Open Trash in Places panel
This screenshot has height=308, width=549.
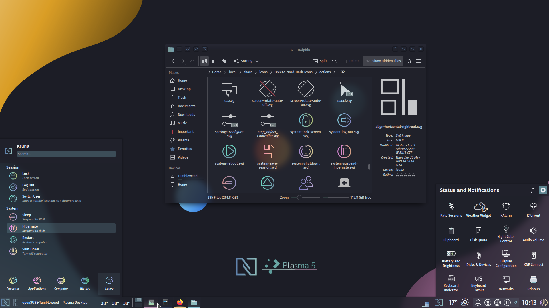186,98
